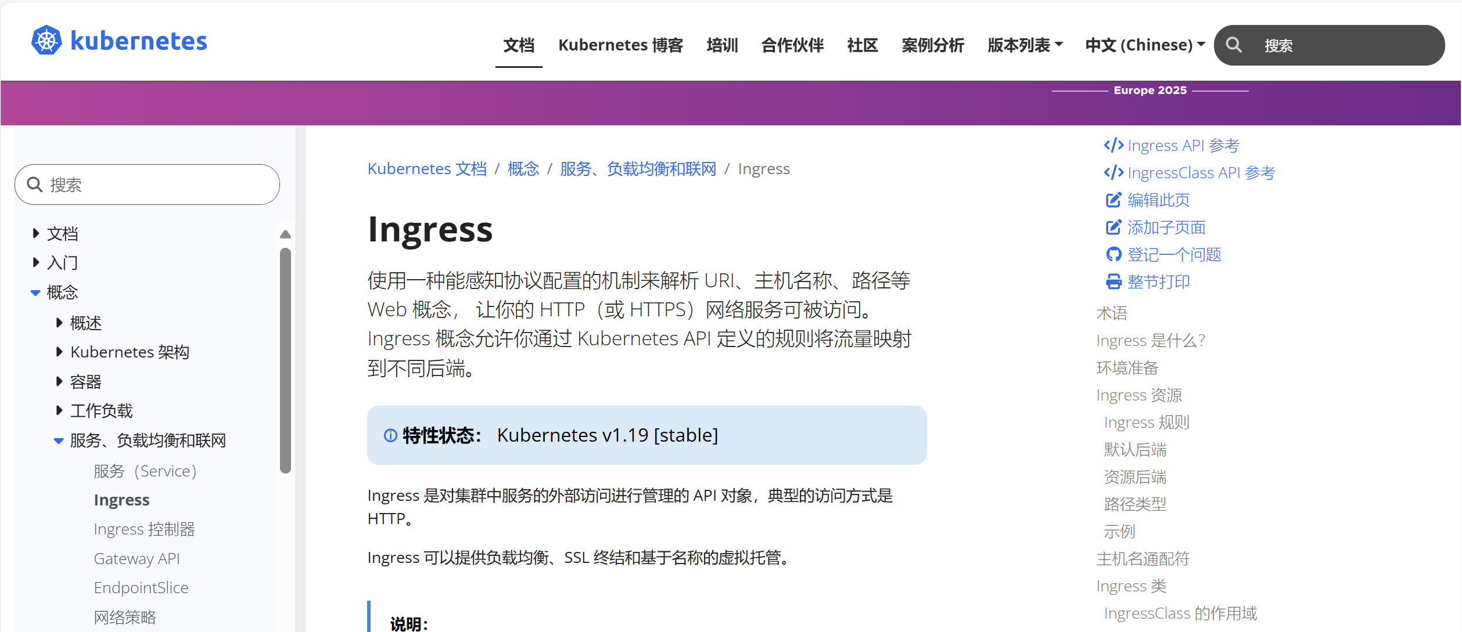The width and height of the screenshot is (1462, 632).
Task: Jump to Ingress 资源 section
Action: click(1139, 395)
